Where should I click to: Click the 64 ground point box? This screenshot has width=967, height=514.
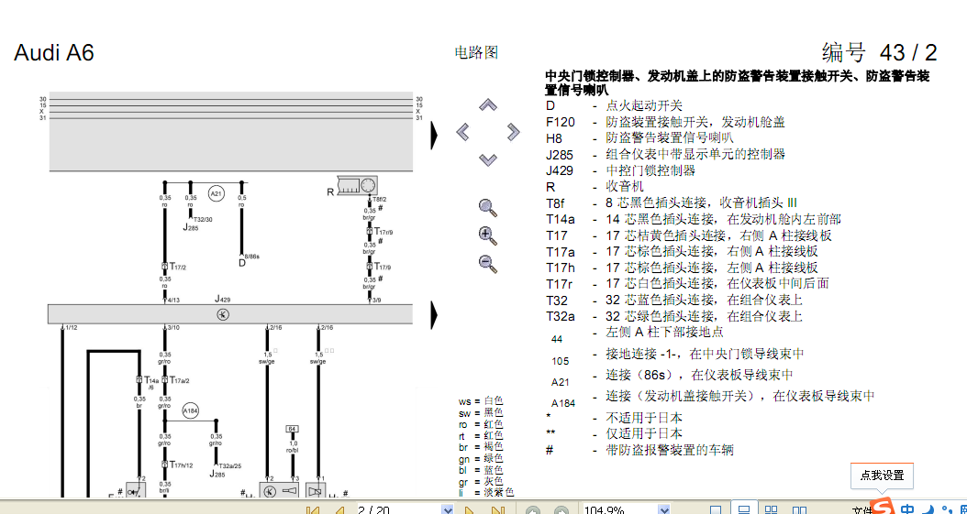(x=292, y=429)
